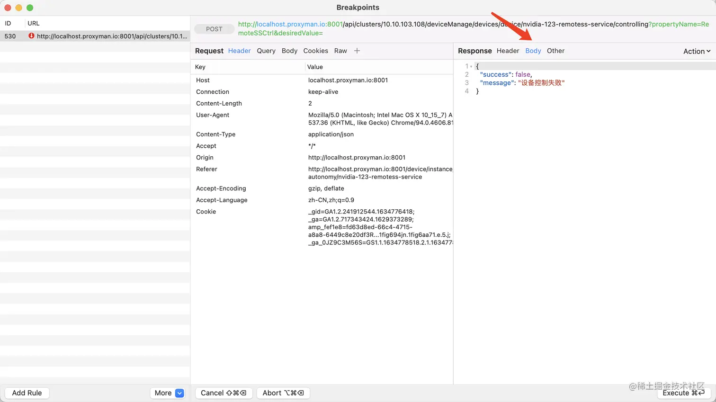The height and width of the screenshot is (402, 716).
Task: Open the Request Body tab
Action: coord(289,51)
